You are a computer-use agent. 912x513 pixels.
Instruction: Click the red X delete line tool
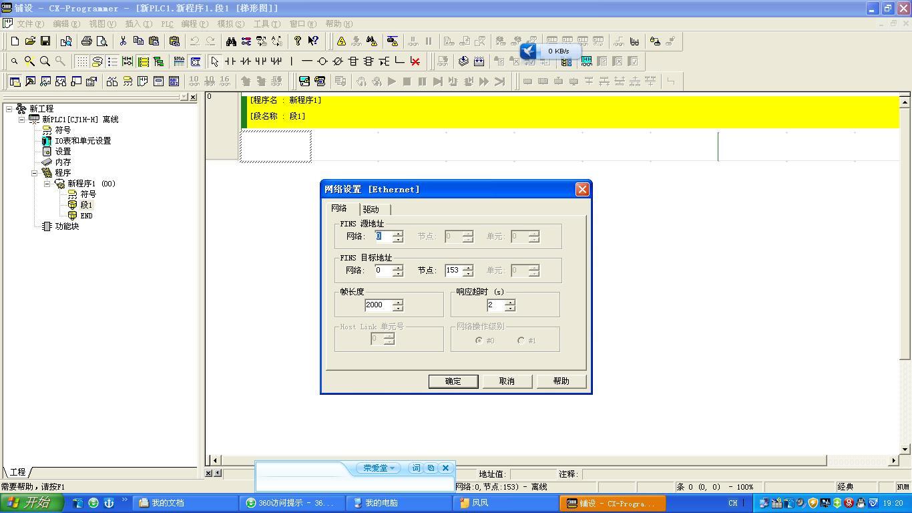pyautogui.click(x=415, y=61)
